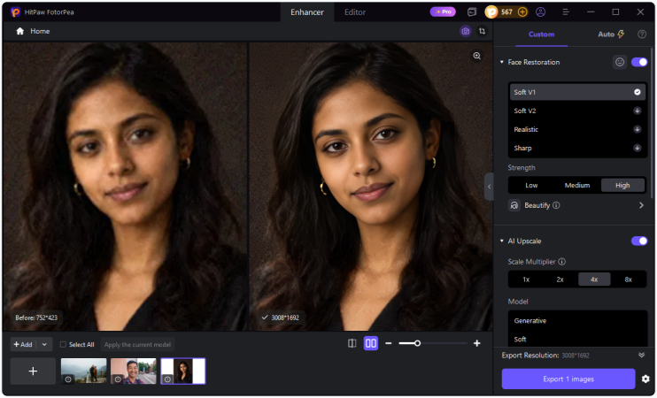Open the hamburger main menu icon
The height and width of the screenshot is (398, 657).
click(565, 12)
